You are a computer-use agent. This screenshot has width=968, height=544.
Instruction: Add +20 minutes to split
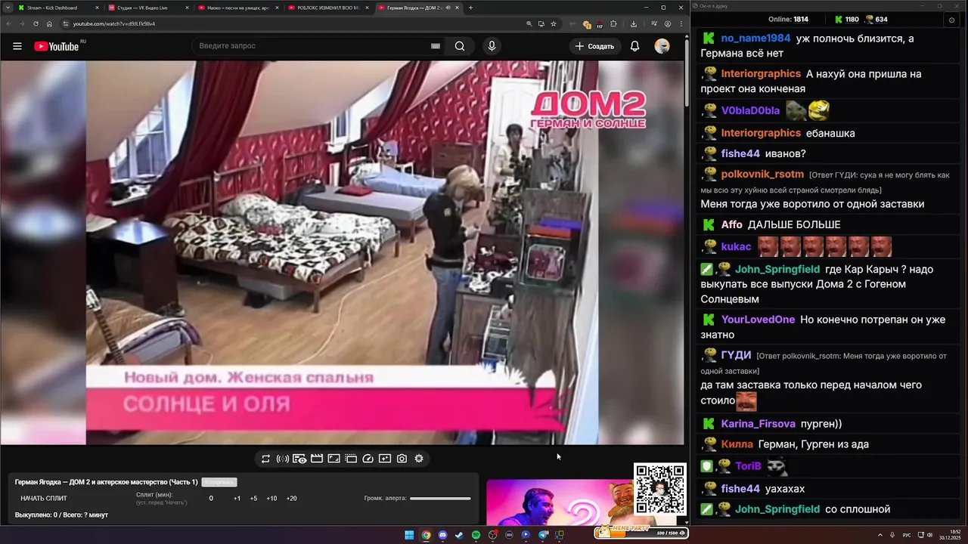coord(292,499)
